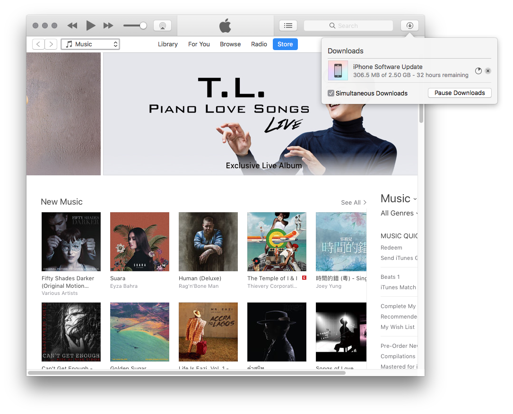513x414 pixels.
Task: Click the downloads arrow icon in toolbar
Action: tap(409, 26)
